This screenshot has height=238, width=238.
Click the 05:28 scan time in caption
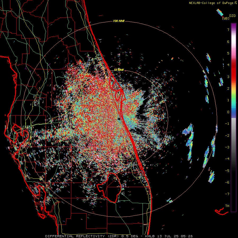[187, 236]
